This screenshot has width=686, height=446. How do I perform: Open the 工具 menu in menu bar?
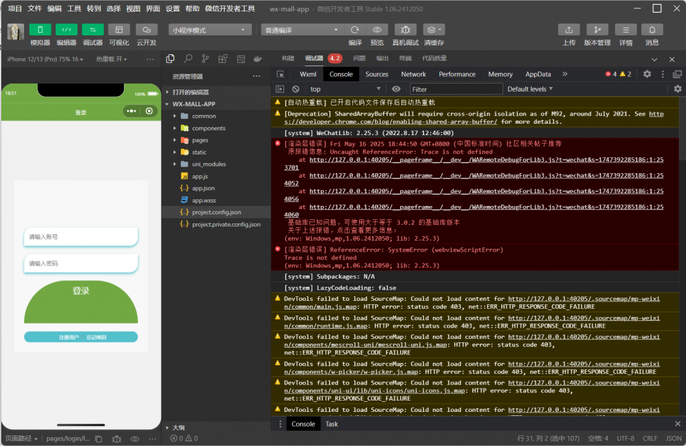pyautogui.click(x=74, y=9)
